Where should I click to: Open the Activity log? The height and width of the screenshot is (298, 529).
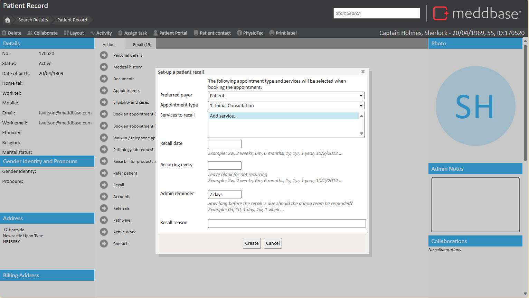point(101,33)
